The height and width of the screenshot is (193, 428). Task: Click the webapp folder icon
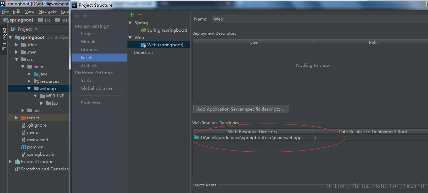36,89
